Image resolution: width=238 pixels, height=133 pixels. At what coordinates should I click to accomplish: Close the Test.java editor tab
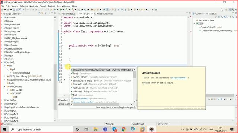(x=92, y=14)
